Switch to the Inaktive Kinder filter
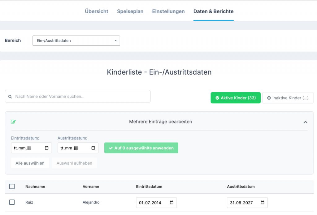This screenshot has width=317, height=215. [288, 98]
